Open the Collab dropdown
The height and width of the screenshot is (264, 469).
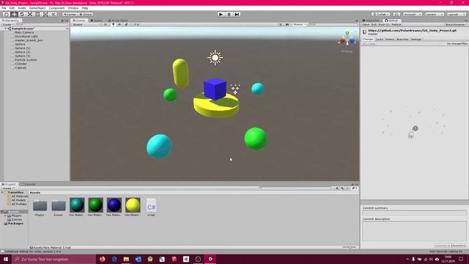[x=381, y=15]
